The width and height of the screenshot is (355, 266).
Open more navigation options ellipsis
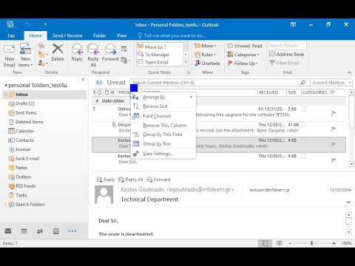(x=72, y=231)
